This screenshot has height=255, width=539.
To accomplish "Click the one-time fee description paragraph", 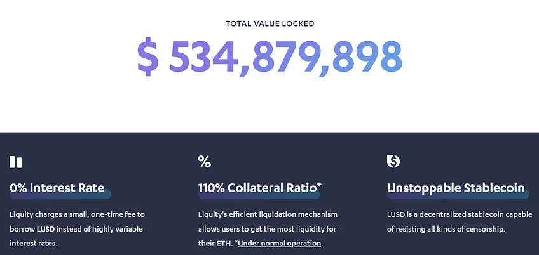I will [x=78, y=229].
